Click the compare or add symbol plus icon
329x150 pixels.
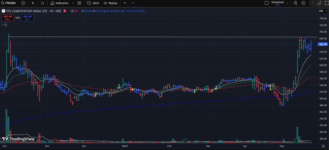(23, 3)
